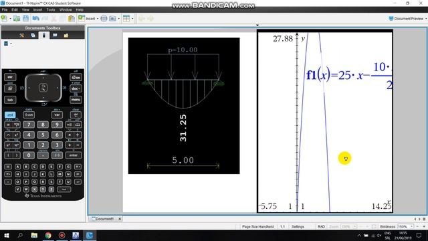
Task: Click the tab key on the keypad
Action: click(10, 100)
